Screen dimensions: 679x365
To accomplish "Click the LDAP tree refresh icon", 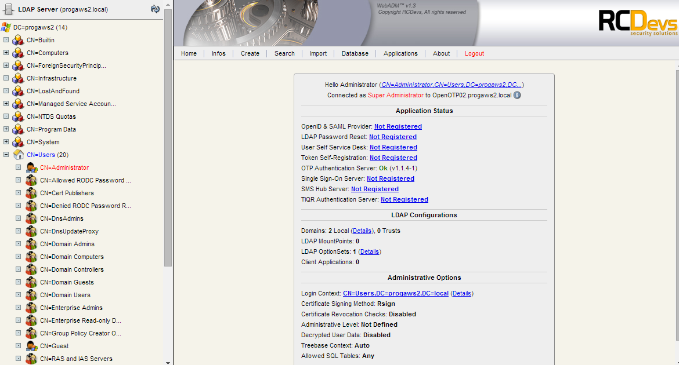I will (x=155, y=9).
